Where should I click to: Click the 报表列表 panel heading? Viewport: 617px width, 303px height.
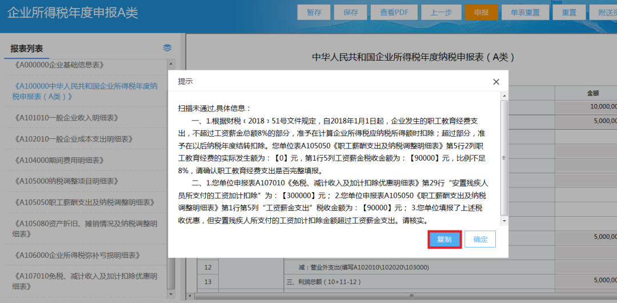coord(27,49)
